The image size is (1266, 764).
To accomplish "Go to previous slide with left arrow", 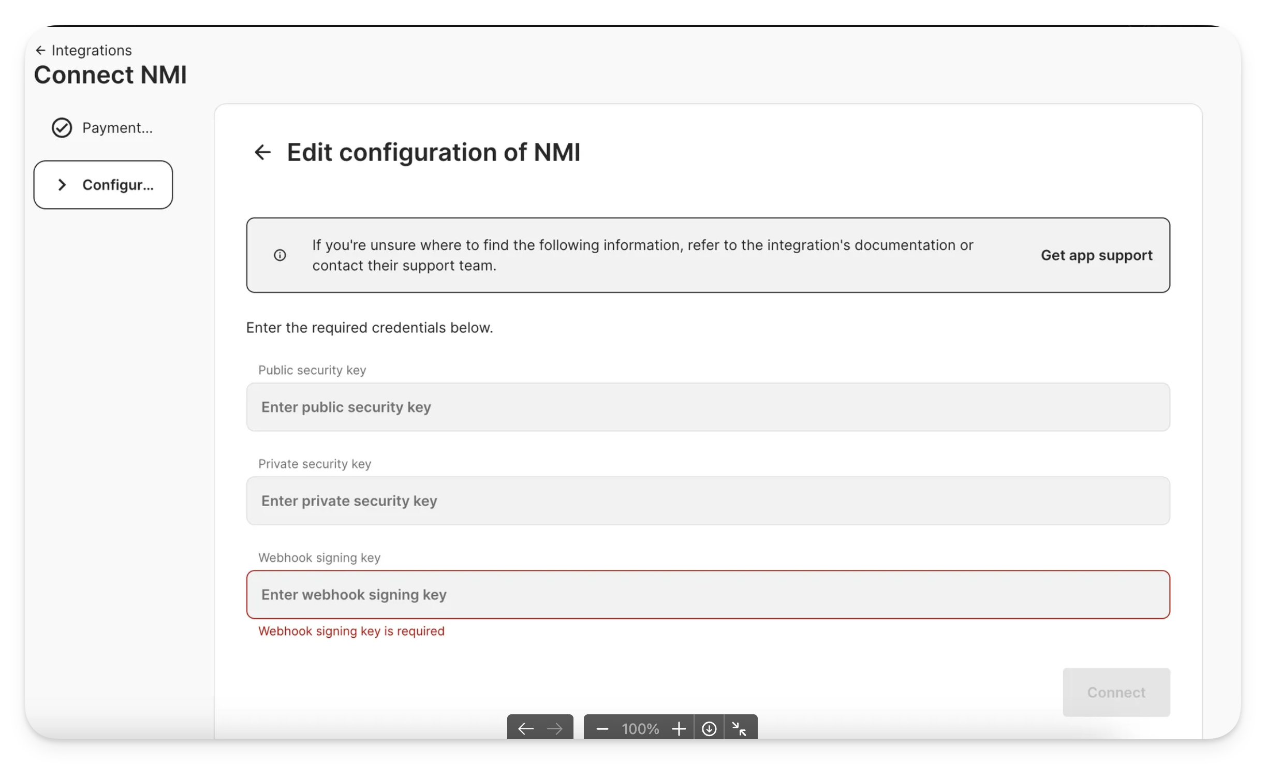I will tap(525, 729).
